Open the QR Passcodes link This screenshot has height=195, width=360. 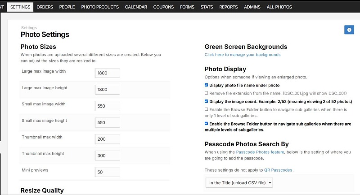(278, 170)
